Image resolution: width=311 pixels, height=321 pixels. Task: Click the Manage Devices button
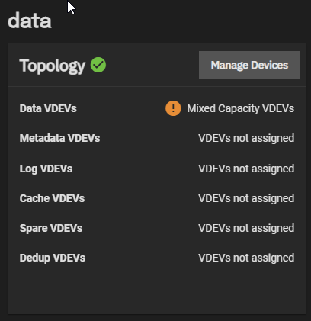coord(249,65)
